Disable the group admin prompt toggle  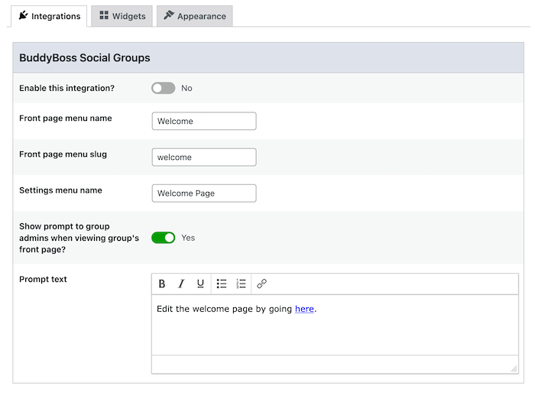click(163, 238)
